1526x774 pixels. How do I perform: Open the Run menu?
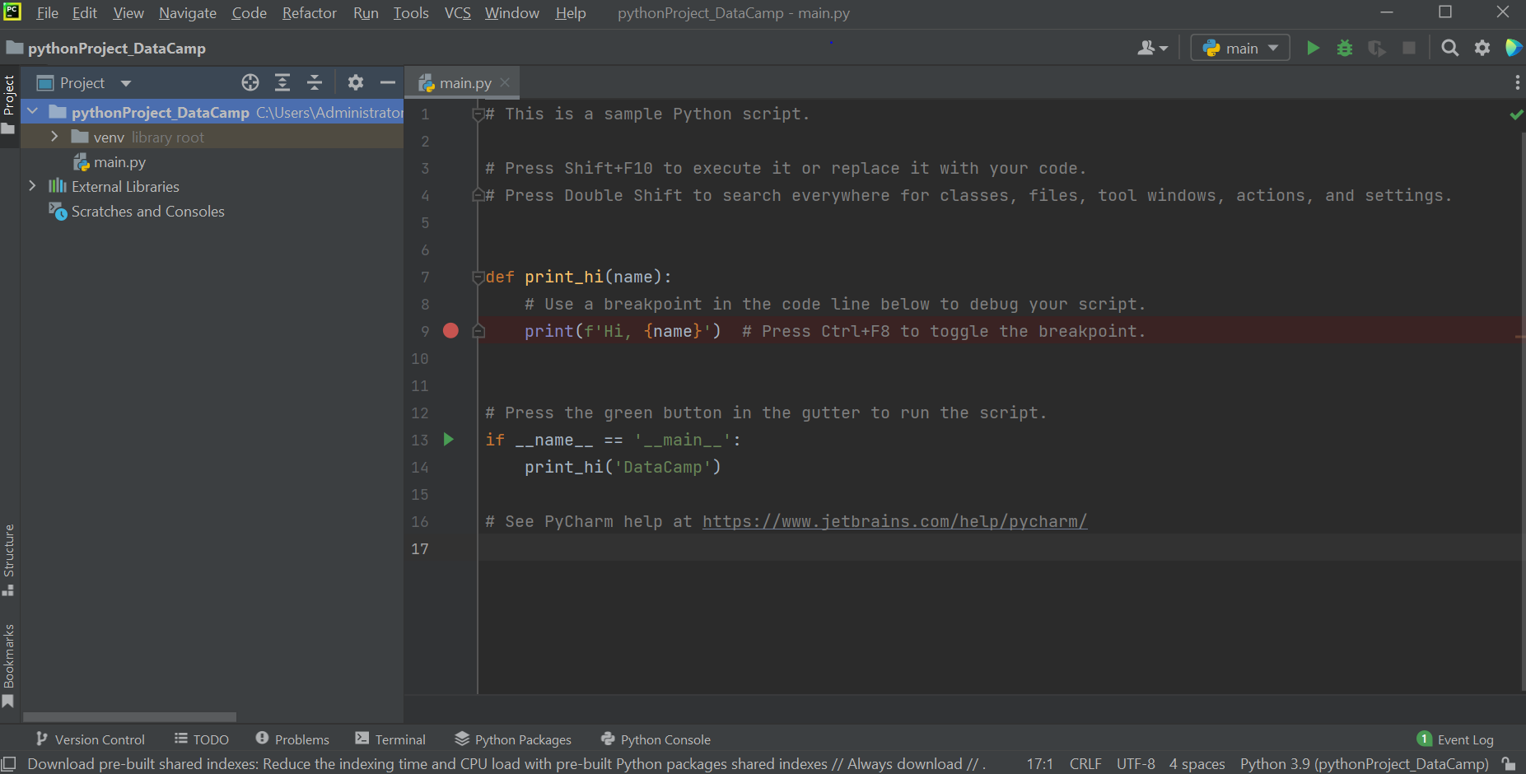pos(366,13)
